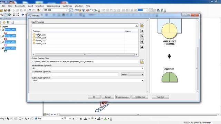Open the Python window icon
Image resolution: width=221 pixels, height=124 pixels.
[91, 10]
